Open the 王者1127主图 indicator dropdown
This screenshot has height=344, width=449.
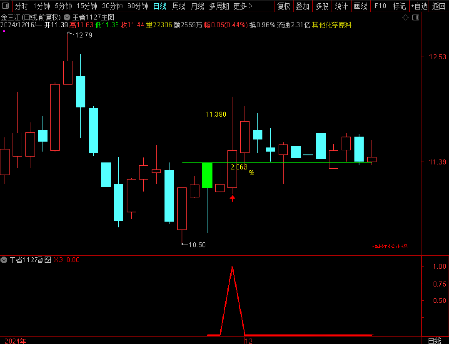(67, 17)
